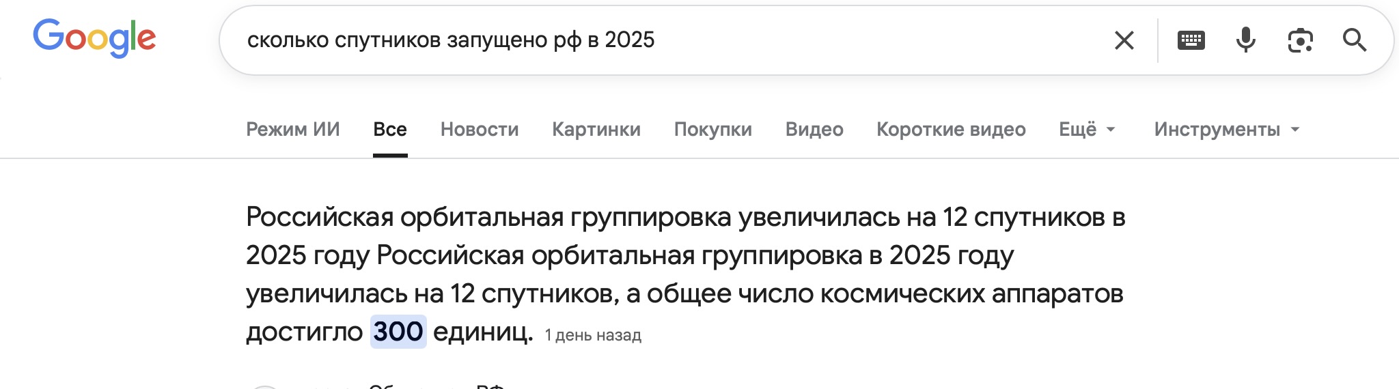Start voice search with the microphone icon
The width and height of the screenshot is (1399, 389).
pyautogui.click(x=1245, y=40)
